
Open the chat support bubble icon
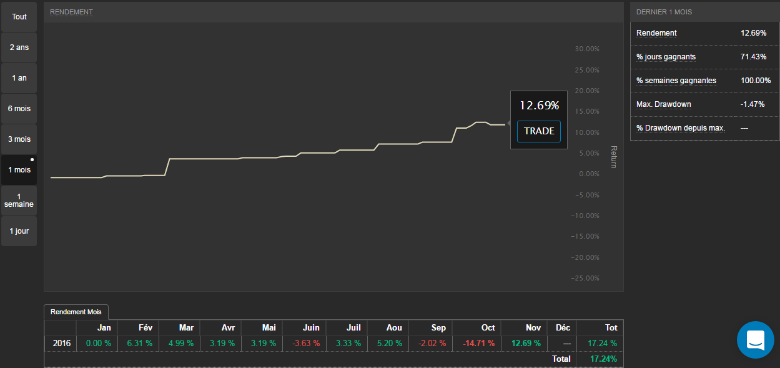pos(755,340)
